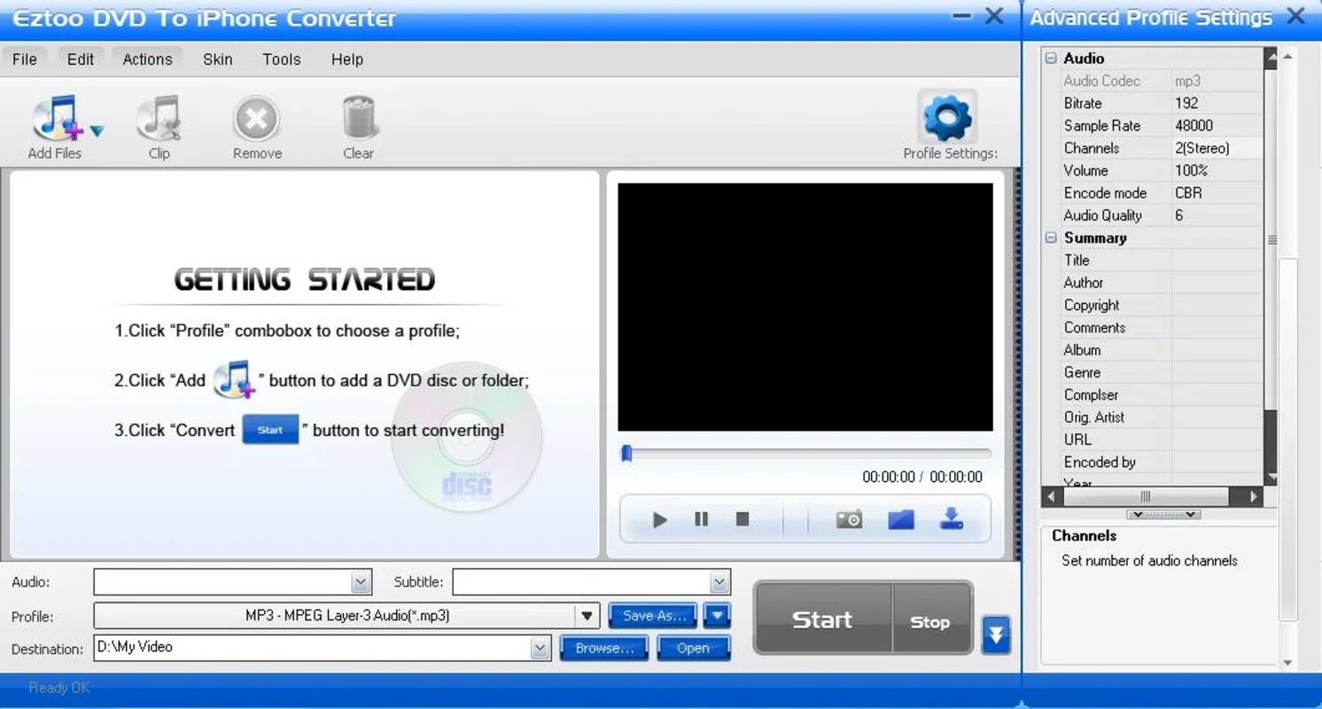This screenshot has width=1322, height=709.
Task: Click the large Start button
Action: tap(822, 619)
